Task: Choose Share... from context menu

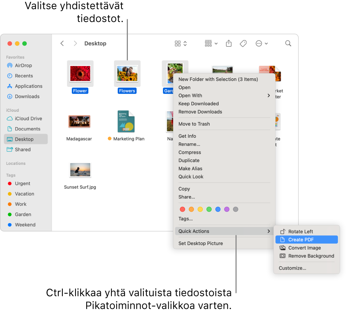Action: pos(224,197)
